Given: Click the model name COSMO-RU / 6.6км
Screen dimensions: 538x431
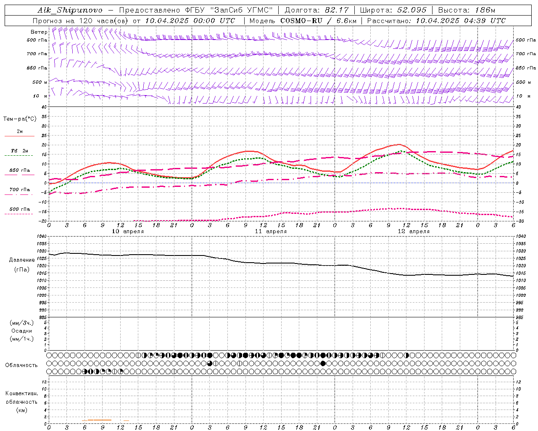Looking at the screenshot, I should point(319,21).
